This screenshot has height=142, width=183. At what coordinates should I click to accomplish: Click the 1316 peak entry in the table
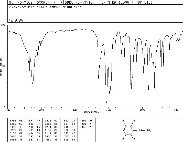[51, 121]
